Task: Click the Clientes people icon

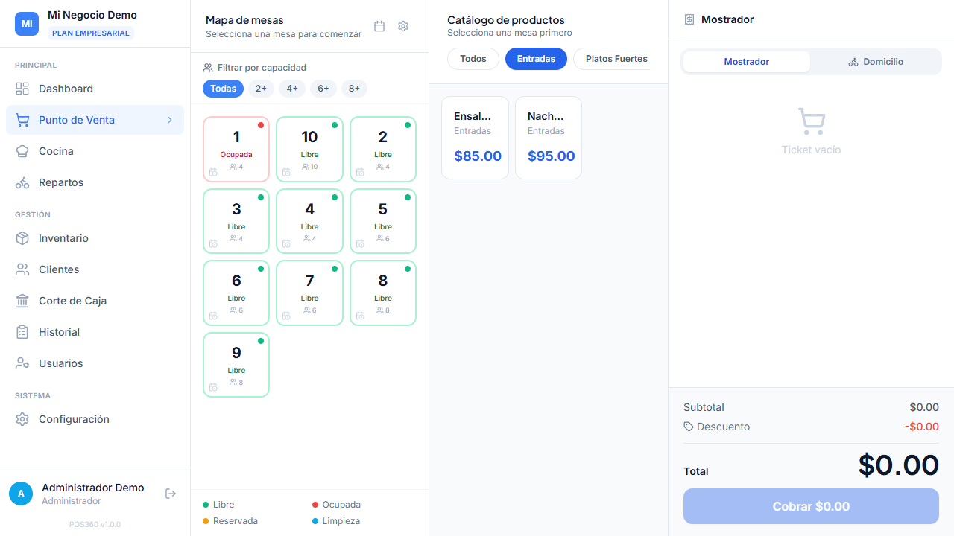Action: pos(22,269)
